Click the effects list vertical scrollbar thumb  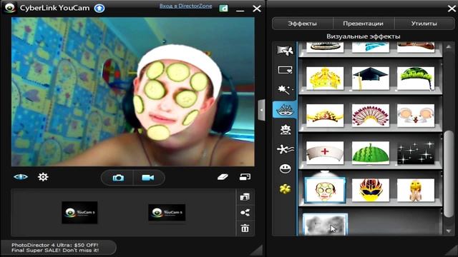449,174
